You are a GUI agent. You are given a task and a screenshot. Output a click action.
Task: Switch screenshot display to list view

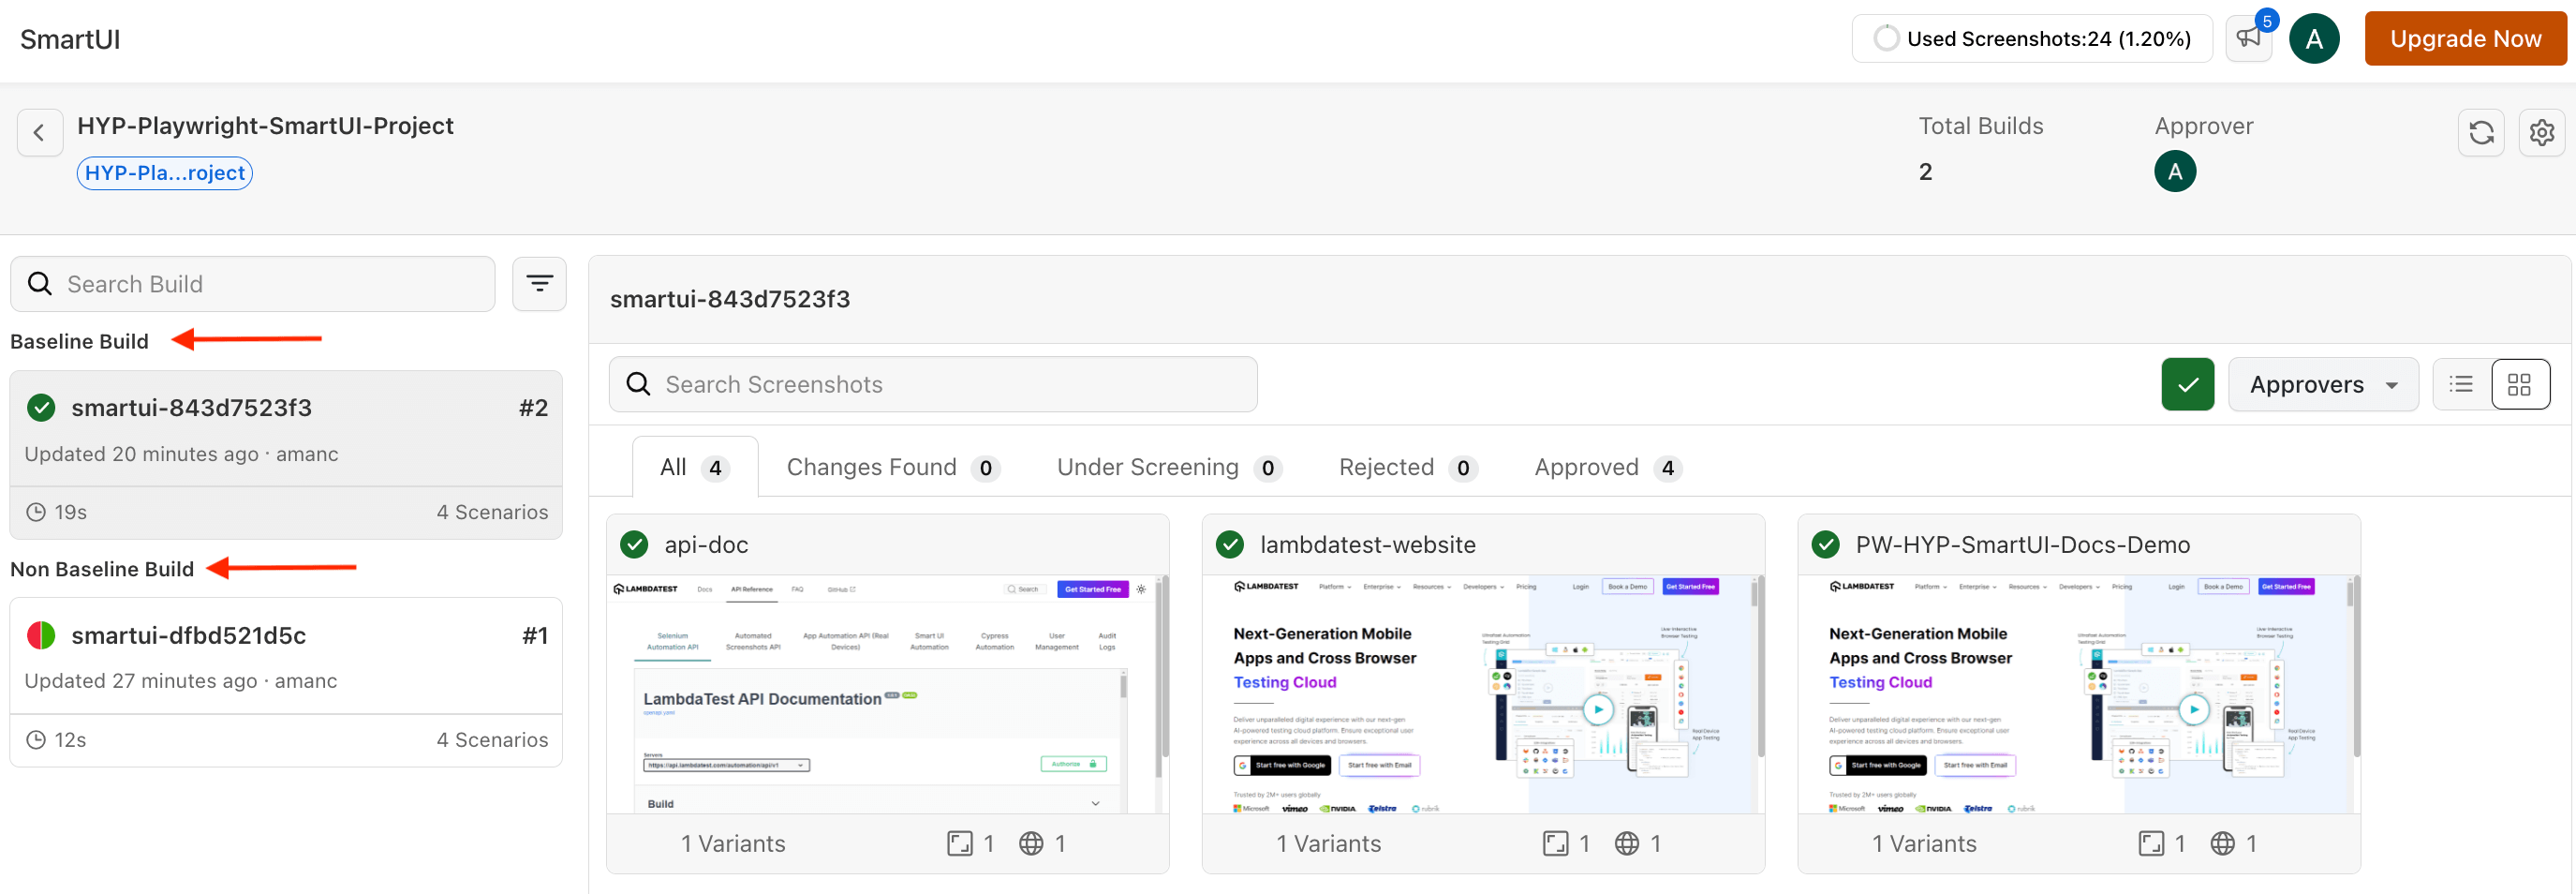tap(2461, 384)
